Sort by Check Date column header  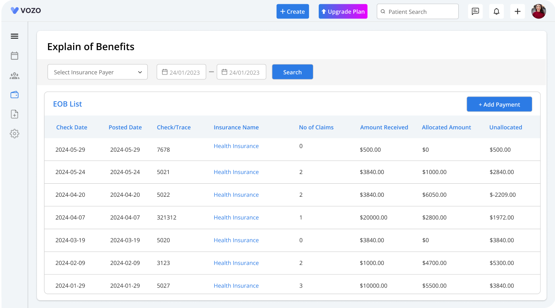pos(72,127)
